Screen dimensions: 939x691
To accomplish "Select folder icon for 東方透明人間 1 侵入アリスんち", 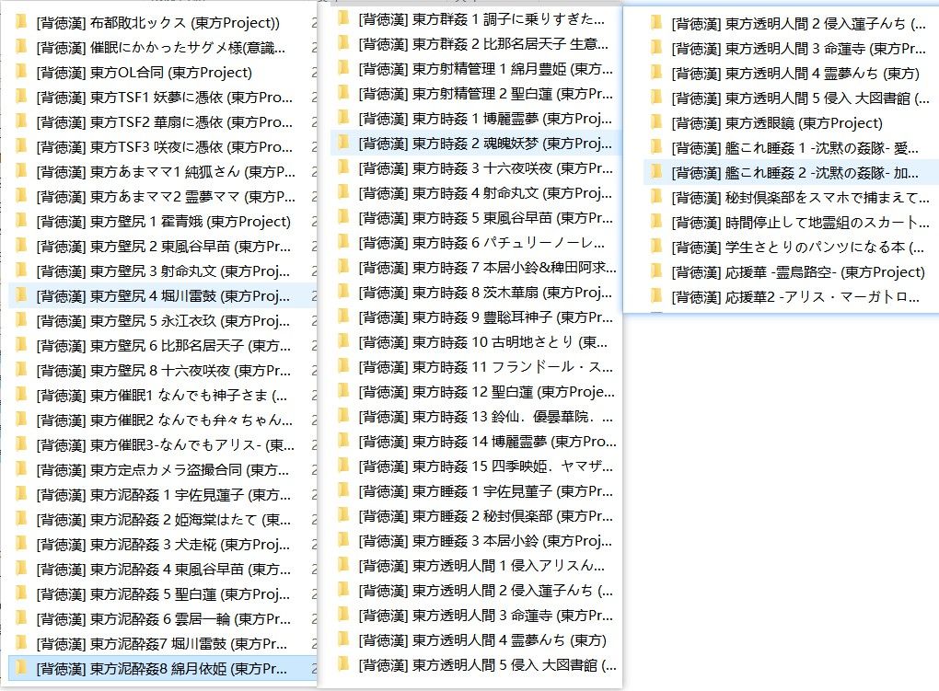I will click(343, 565).
